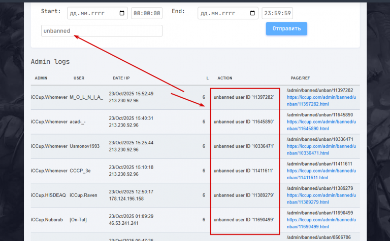Screen dimensions: 390x241
Task: Select action text unbanned user ID '10336471'
Action: tap(244, 146)
